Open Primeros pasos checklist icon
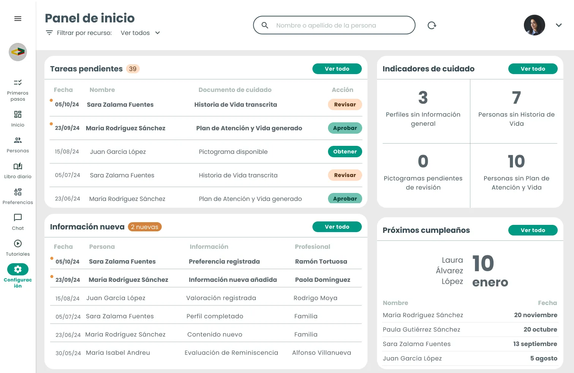This screenshot has width=574, height=373. coord(18,82)
